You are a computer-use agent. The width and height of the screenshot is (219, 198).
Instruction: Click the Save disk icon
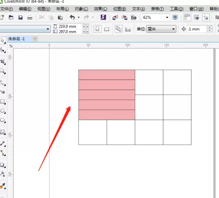[21, 17]
